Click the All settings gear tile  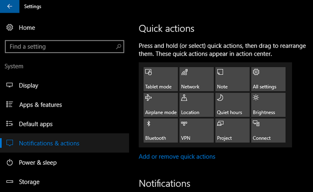268,79
